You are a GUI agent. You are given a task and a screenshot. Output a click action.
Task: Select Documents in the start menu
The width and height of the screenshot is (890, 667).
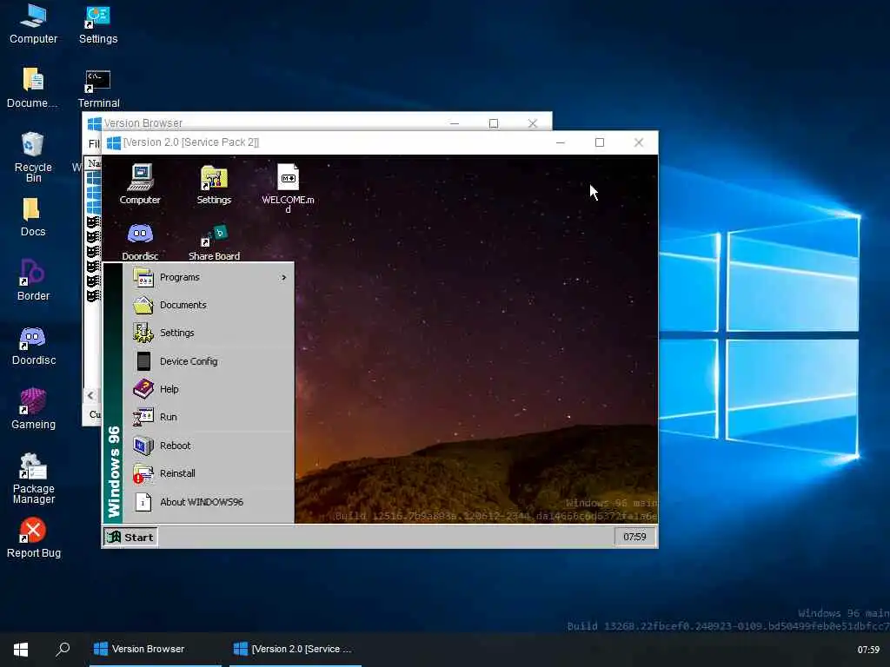(x=209, y=305)
